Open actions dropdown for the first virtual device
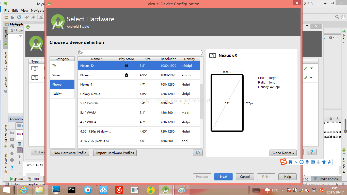The image size is (347, 195). (311, 68)
